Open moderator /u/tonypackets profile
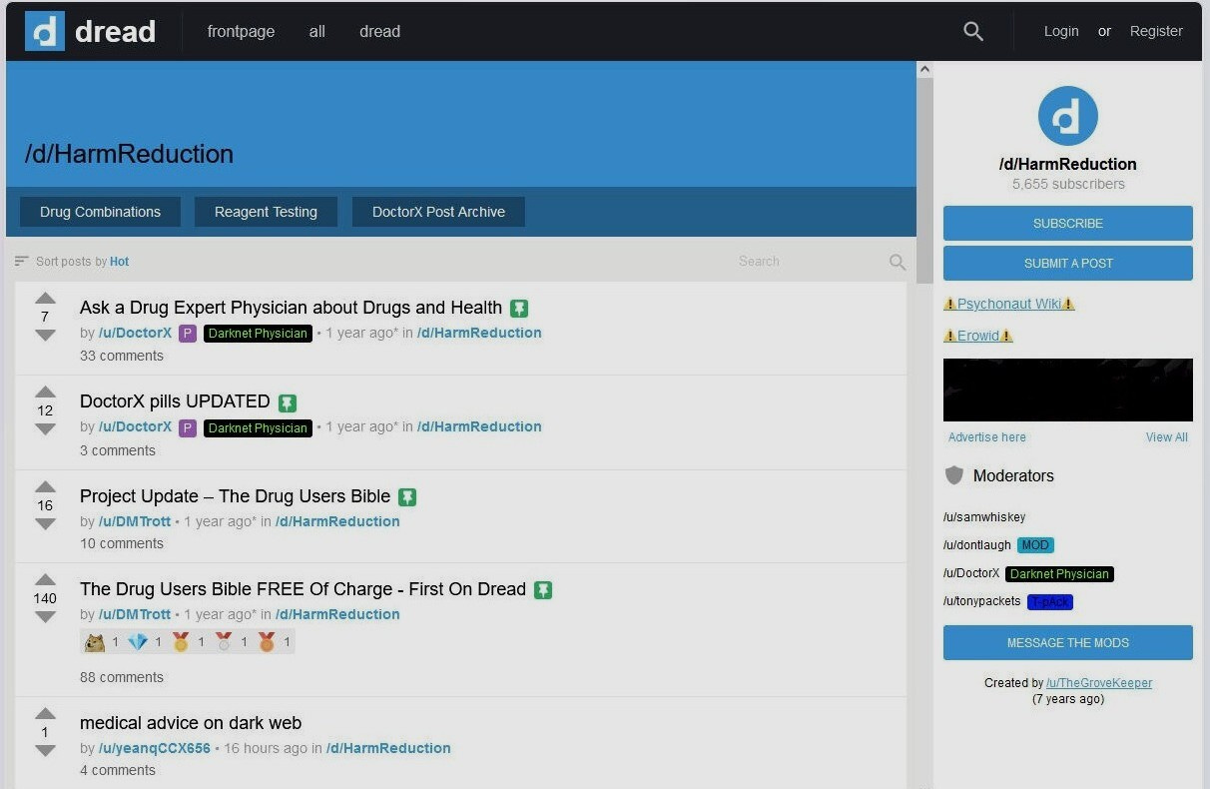The width and height of the screenshot is (1210, 789). [x=982, y=601]
